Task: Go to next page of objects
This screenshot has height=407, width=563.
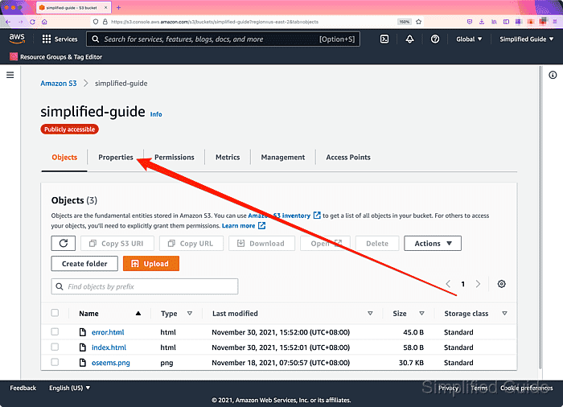Action: click(478, 284)
